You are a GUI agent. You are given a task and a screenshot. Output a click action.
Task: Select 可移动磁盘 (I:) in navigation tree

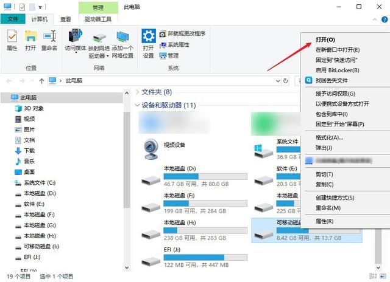coord(37,247)
